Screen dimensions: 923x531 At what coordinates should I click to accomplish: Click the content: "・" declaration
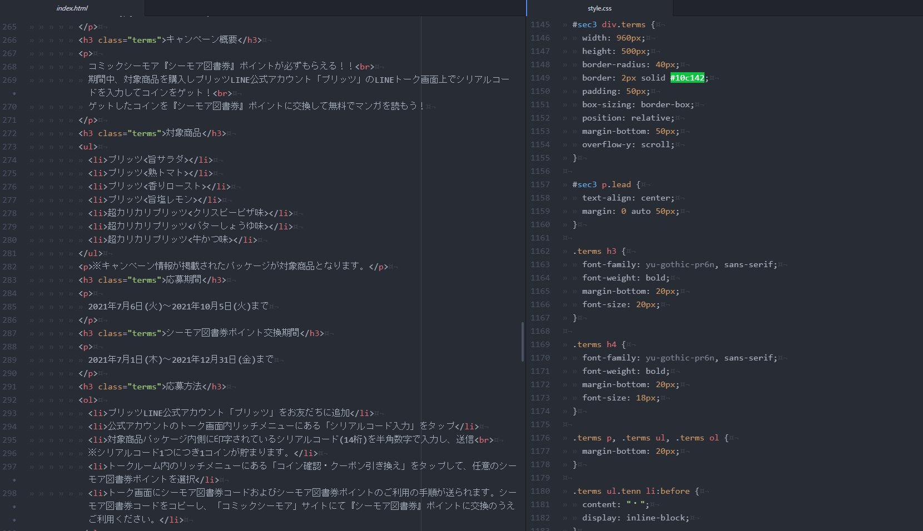click(x=616, y=504)
